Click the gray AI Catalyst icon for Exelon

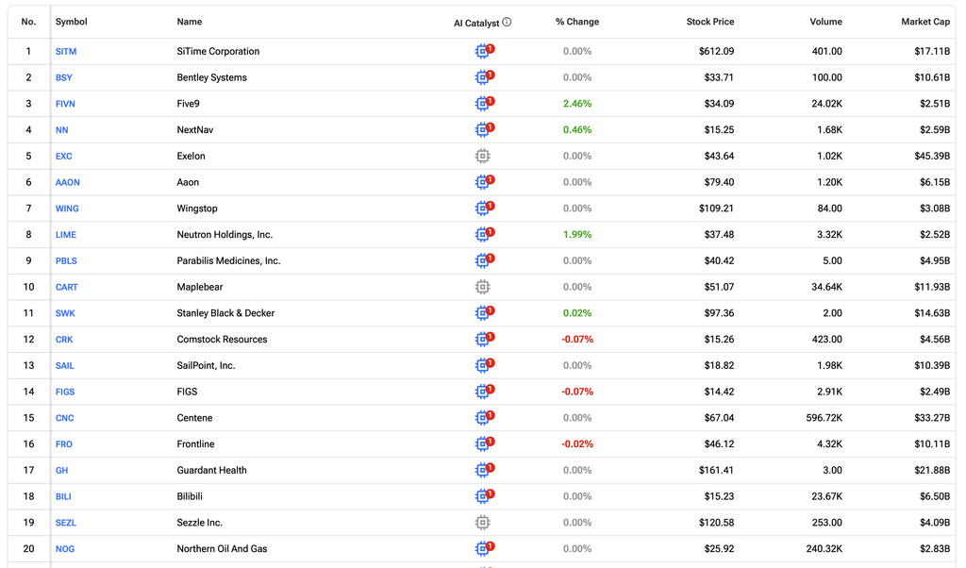tap(482, 156)
